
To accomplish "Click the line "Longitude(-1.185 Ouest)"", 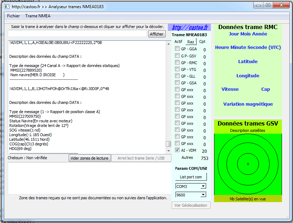I will [31, 135].
